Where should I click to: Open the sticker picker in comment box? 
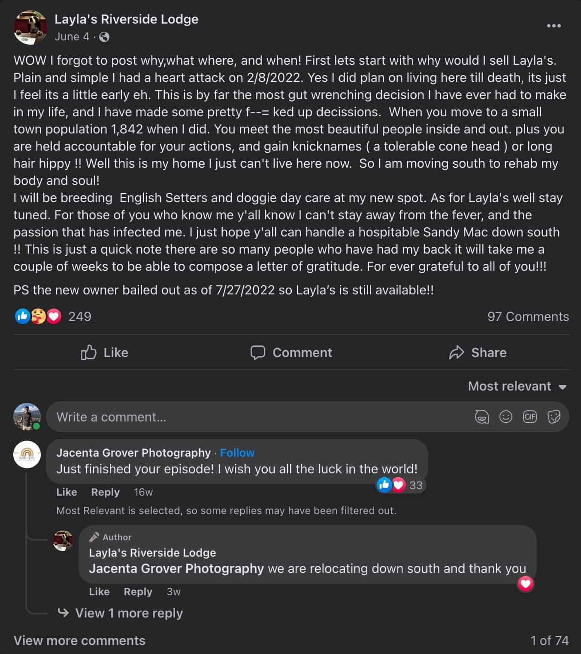(554, 417)
